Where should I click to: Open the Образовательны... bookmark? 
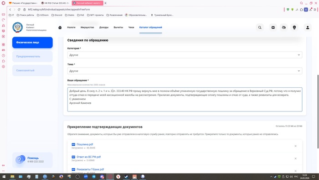[x=136, y=15]
